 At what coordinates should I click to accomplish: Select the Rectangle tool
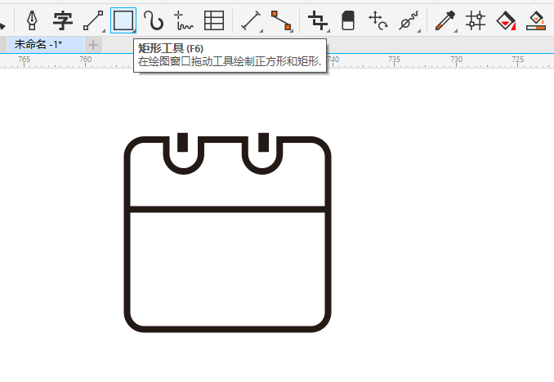click(x=123, y=20)
